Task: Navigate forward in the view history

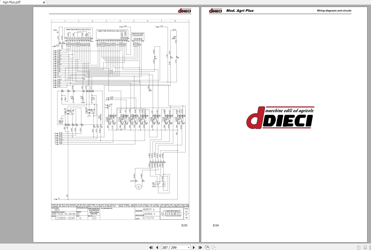Action: pyautogui.click(x=214, y=247)
